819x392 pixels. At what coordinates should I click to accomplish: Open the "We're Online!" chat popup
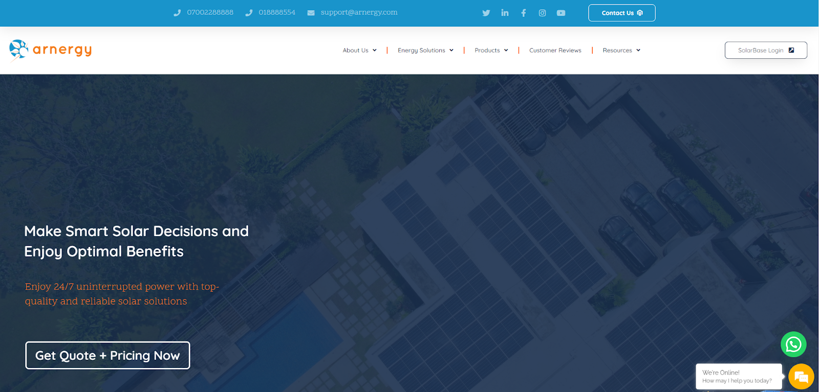739,376
